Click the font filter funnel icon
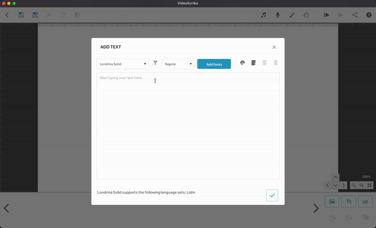Viewport: 376px width, 228px height. click(155, 63)
